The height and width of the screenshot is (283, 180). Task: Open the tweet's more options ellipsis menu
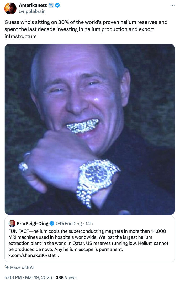pos(172,5)
